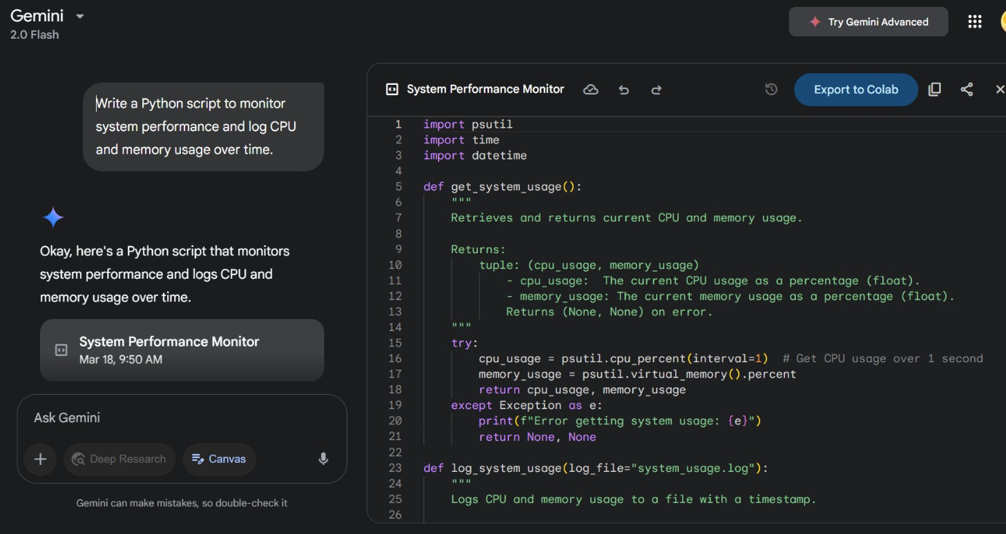
Task: Click the code icon on the chat card
Action: tap(61, 350)
